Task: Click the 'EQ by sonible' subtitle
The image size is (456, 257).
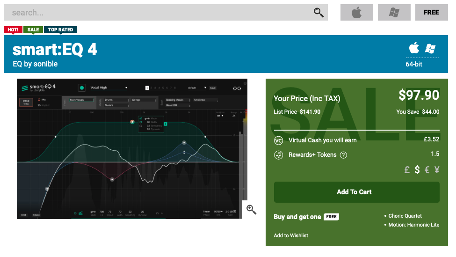Action: (x=35, y=64)
